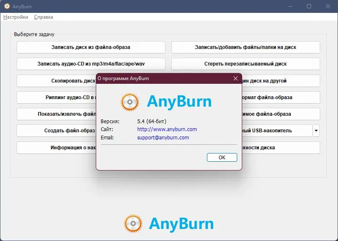Screen dimensions: 338x241
Task: Open the Настройки menu
Action: [x=15, y=17]
